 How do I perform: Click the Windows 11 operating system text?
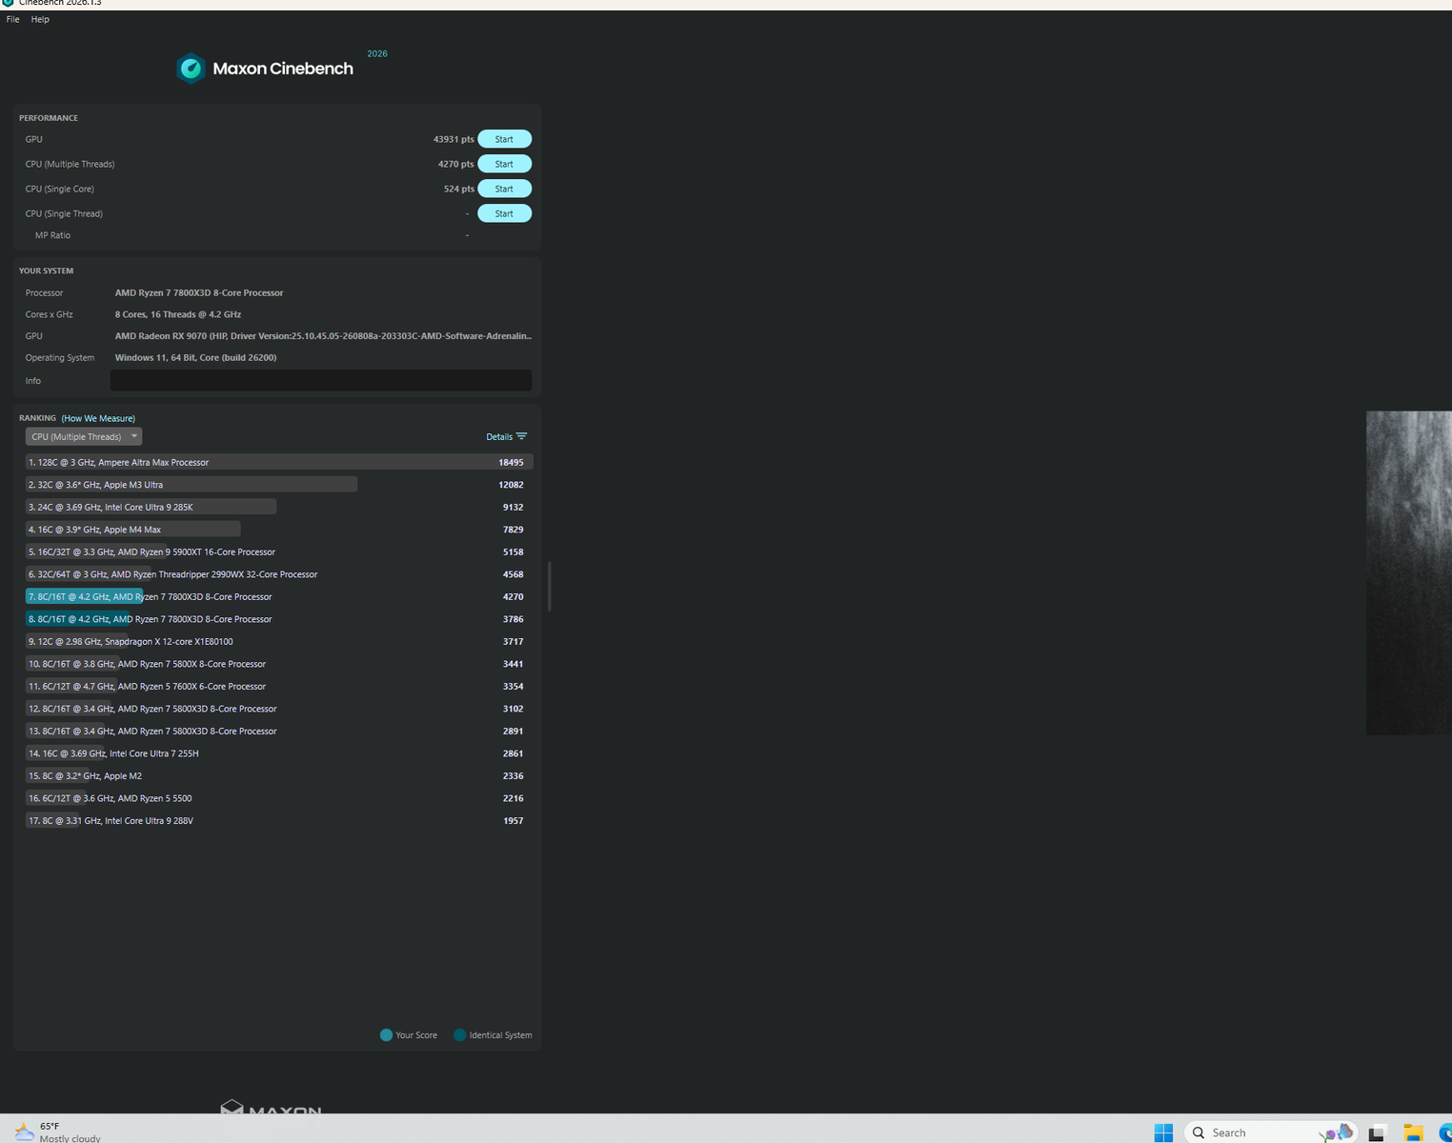coord(195,358)
